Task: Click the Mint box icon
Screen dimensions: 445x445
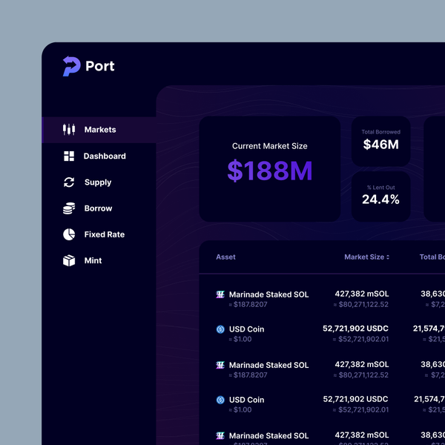Action: pos(69,260)
